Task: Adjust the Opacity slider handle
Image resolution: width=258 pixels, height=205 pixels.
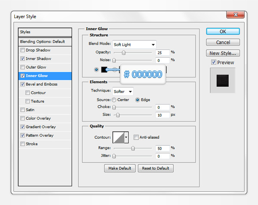Action: click(124, 52)
